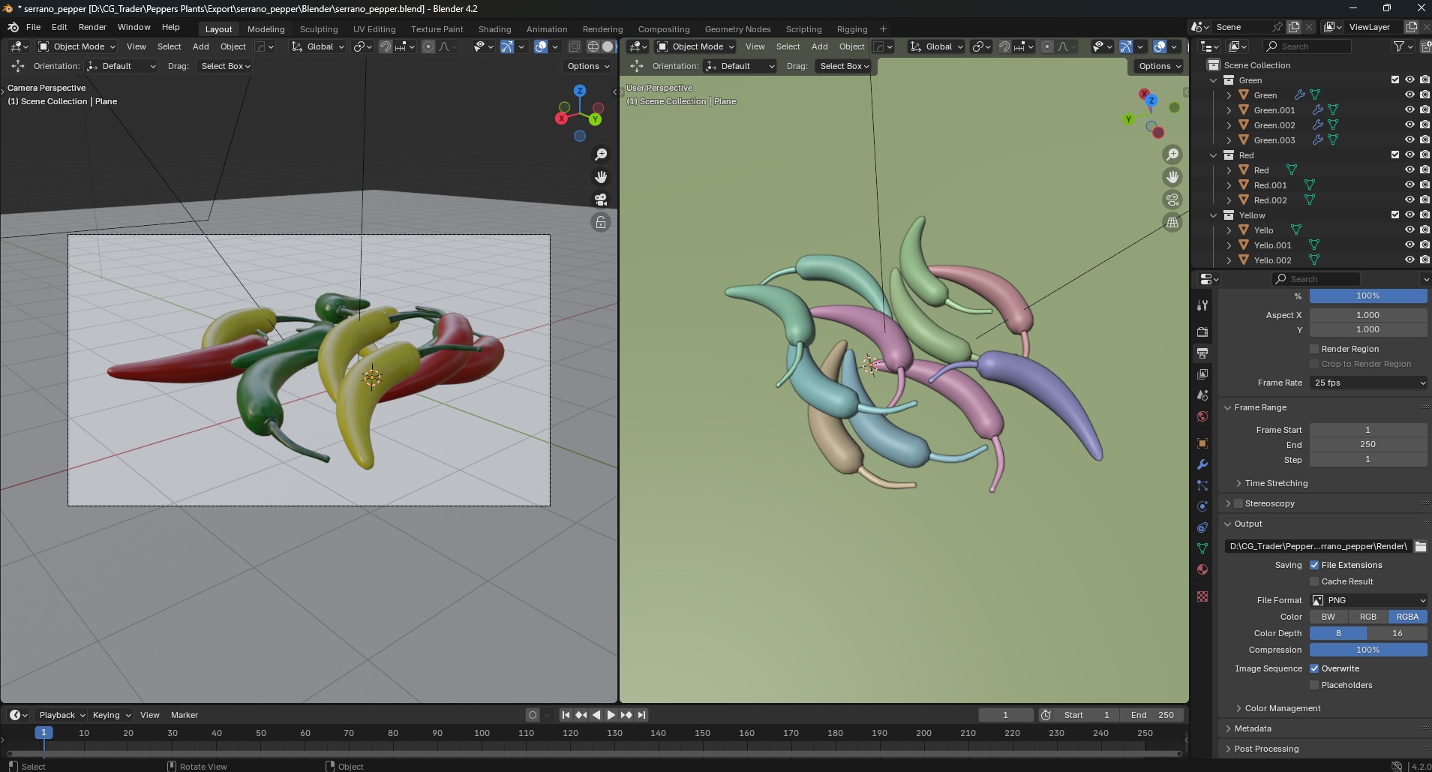This screenshot has width=1432, height=772.
Task: Switch to orthographic grid icon in right viewport
Action: (x=1172, y=222)
